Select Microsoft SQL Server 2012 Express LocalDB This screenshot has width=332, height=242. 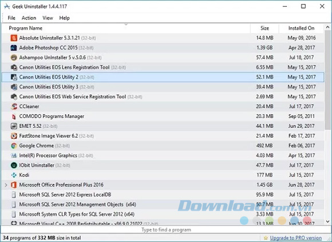(x=65, y=195)
